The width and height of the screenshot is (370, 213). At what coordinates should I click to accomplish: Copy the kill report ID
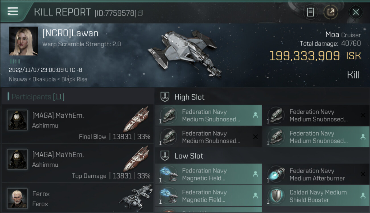140,13
